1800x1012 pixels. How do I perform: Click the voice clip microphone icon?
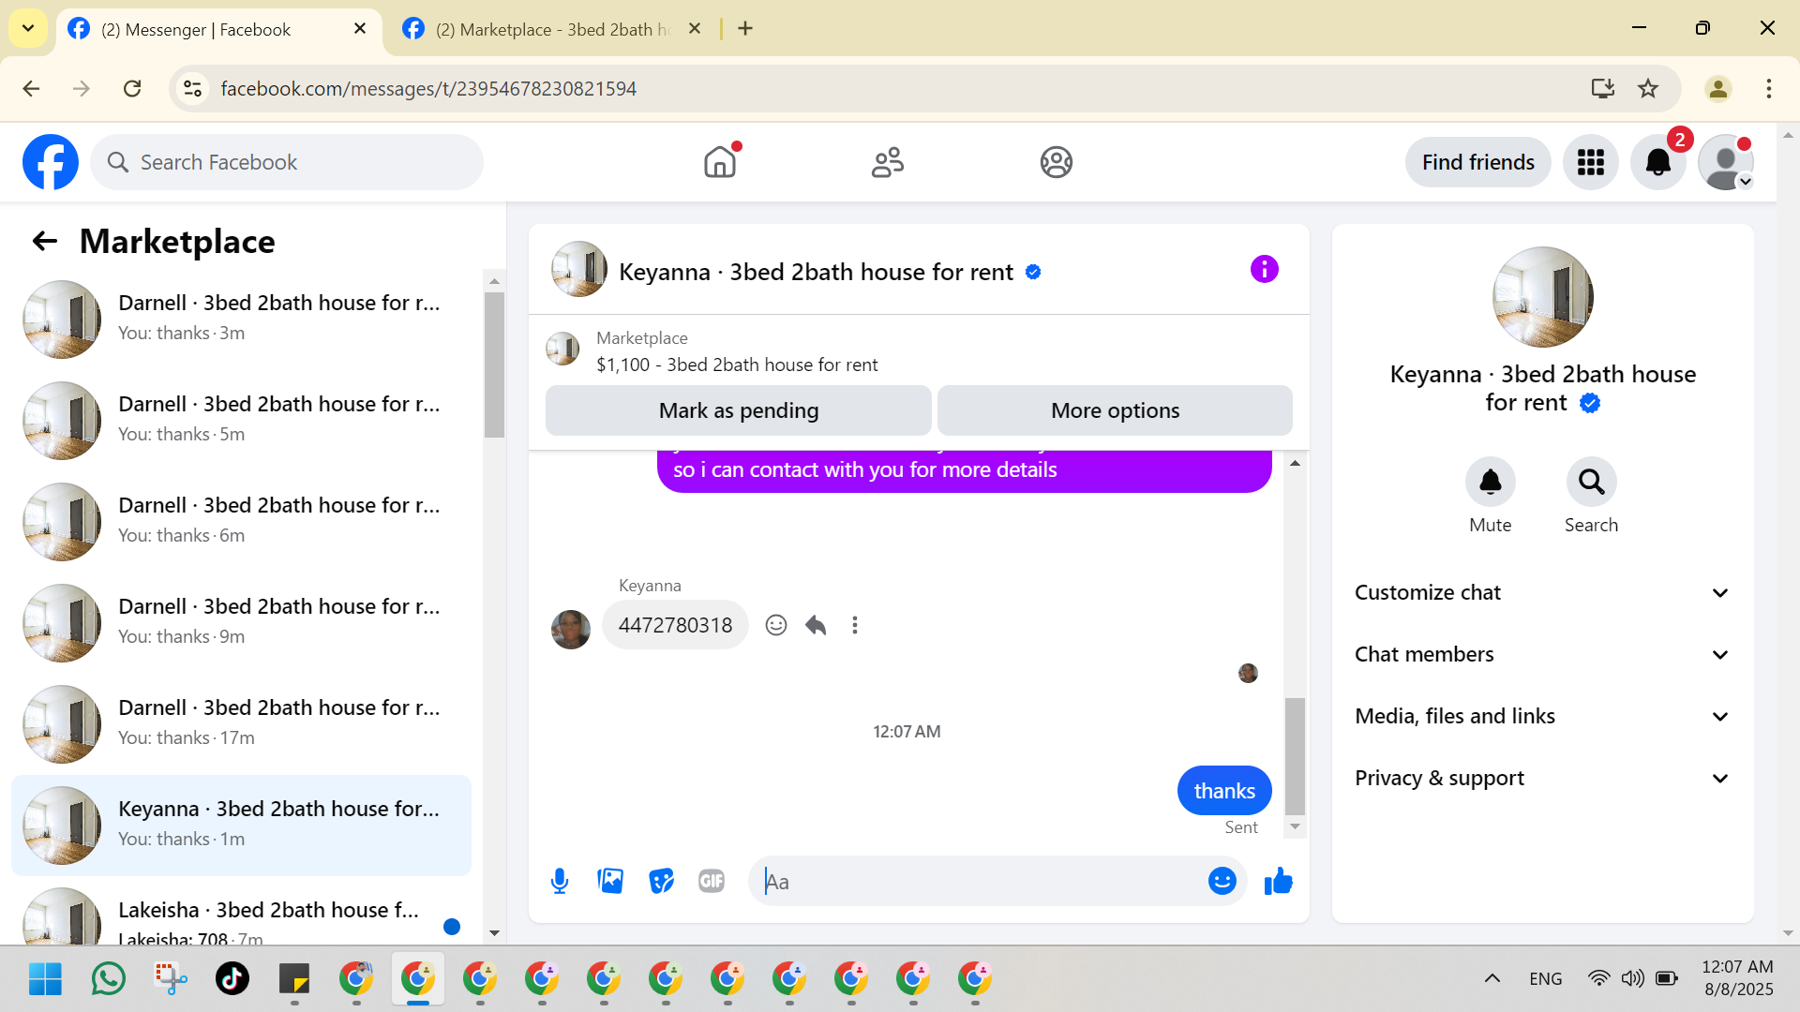coord(560,881)
